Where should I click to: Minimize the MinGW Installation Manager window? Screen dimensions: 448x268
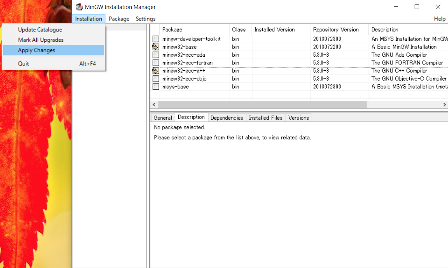coord(396,7)
